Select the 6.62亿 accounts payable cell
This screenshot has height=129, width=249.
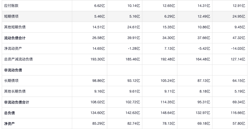pos(100,6)
